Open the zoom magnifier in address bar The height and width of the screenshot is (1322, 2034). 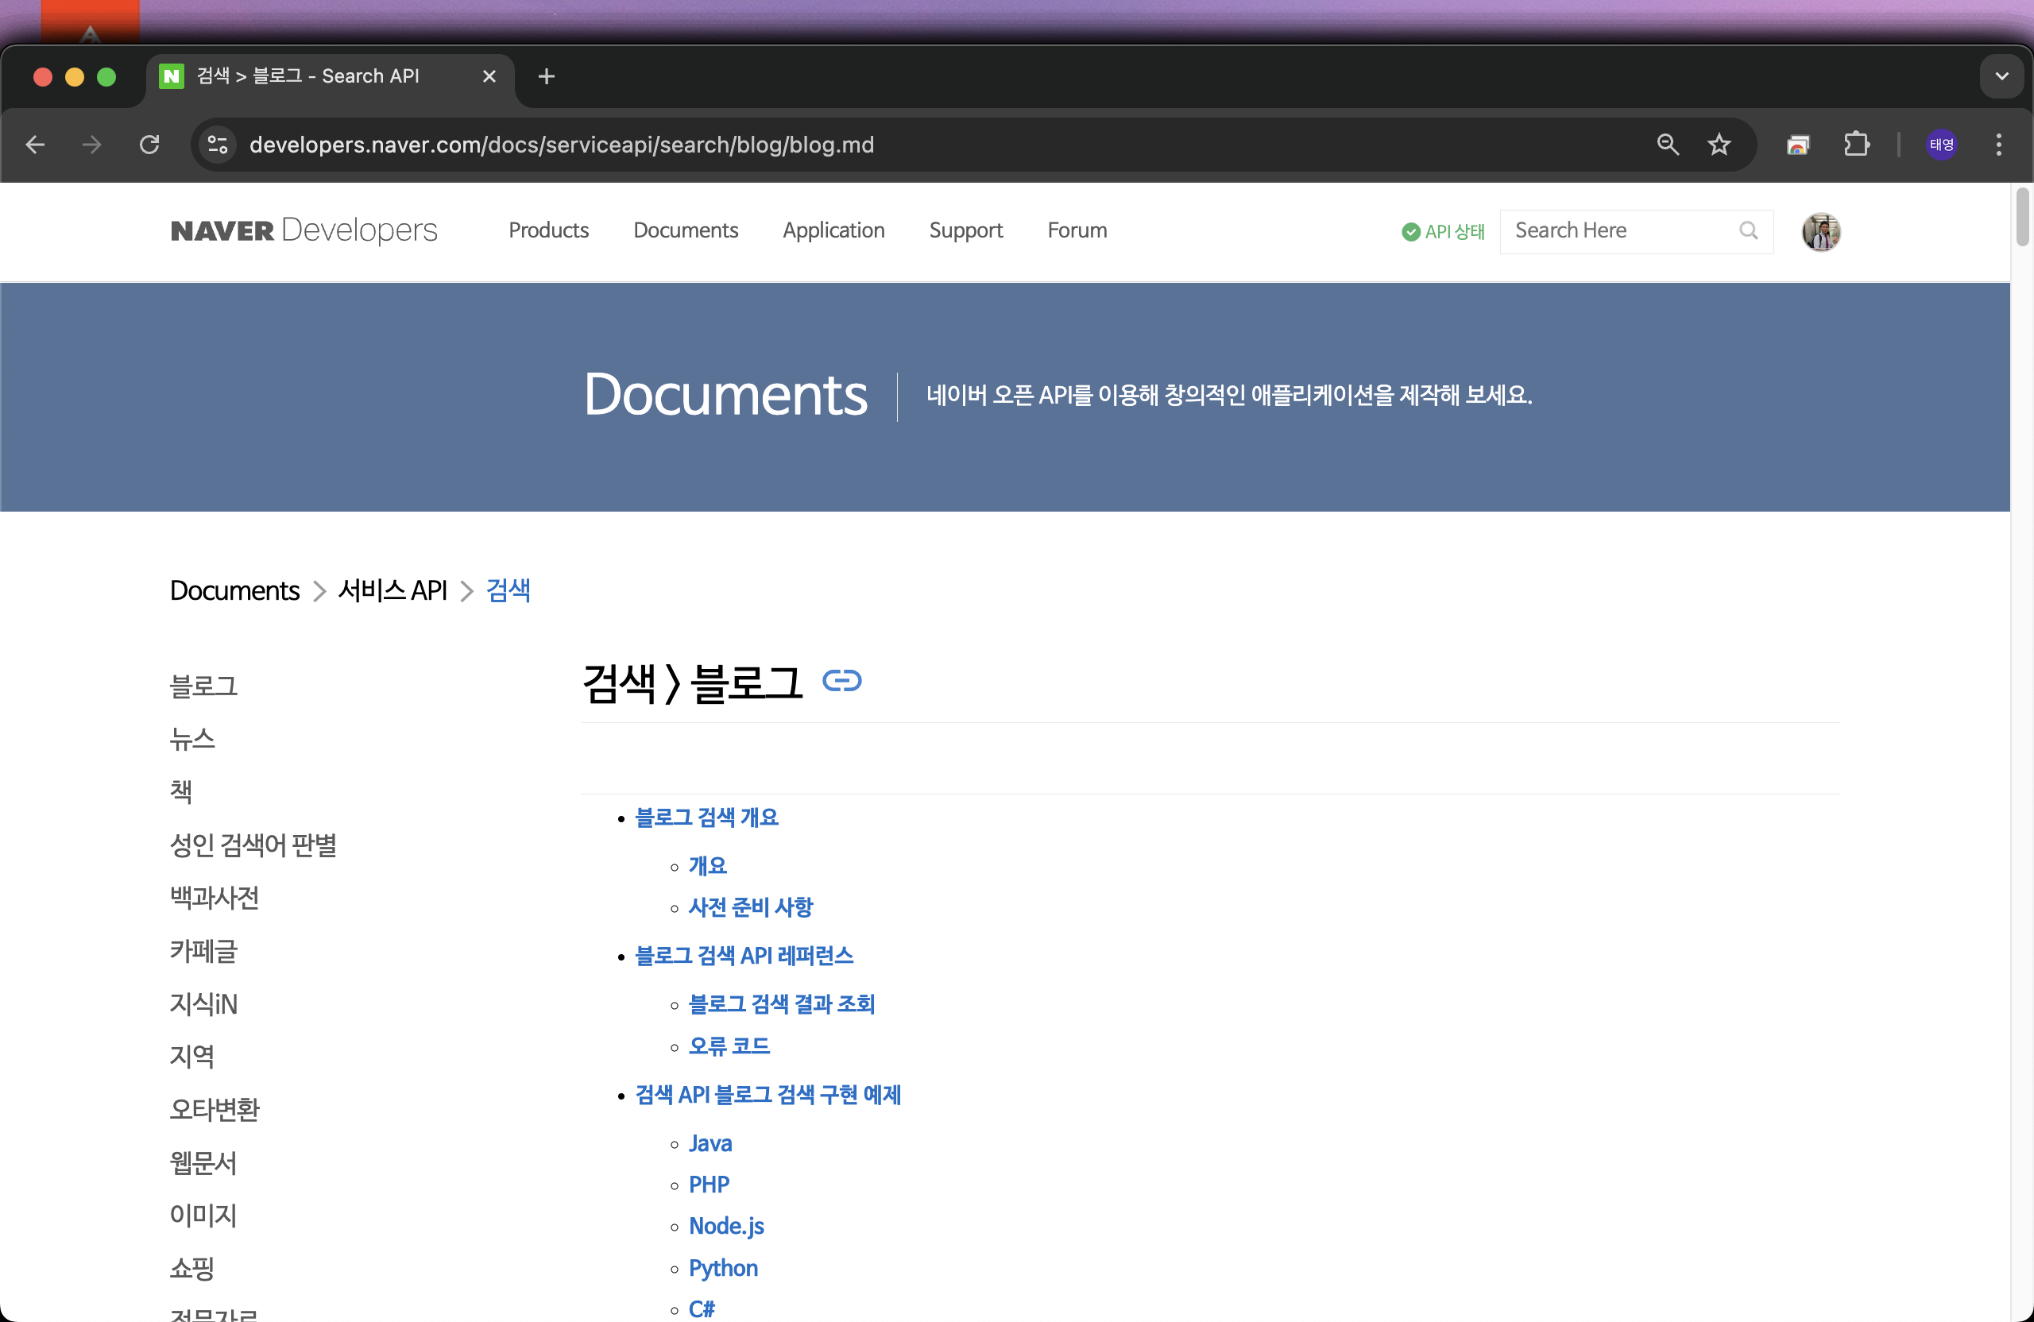click(x=1668, y=145)
